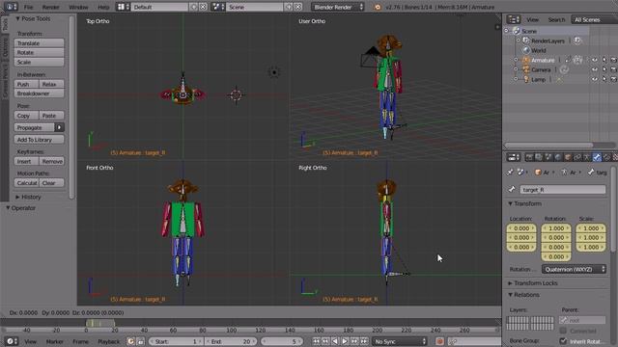Viewport: 618px width, 347px height.
Task: Open the Window menu
Action: coord(78,7)
